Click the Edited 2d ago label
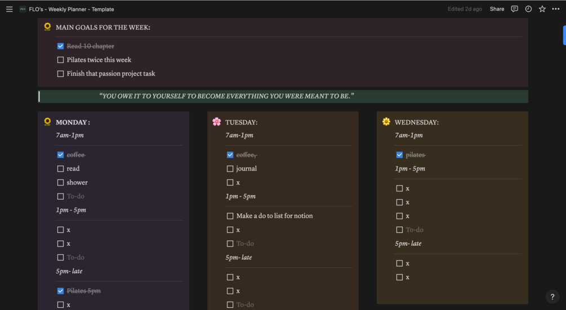Viewport: 566px width, 310px height. 465,9
